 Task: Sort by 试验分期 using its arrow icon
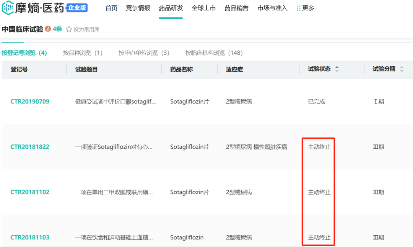click(x=402, y=69)
